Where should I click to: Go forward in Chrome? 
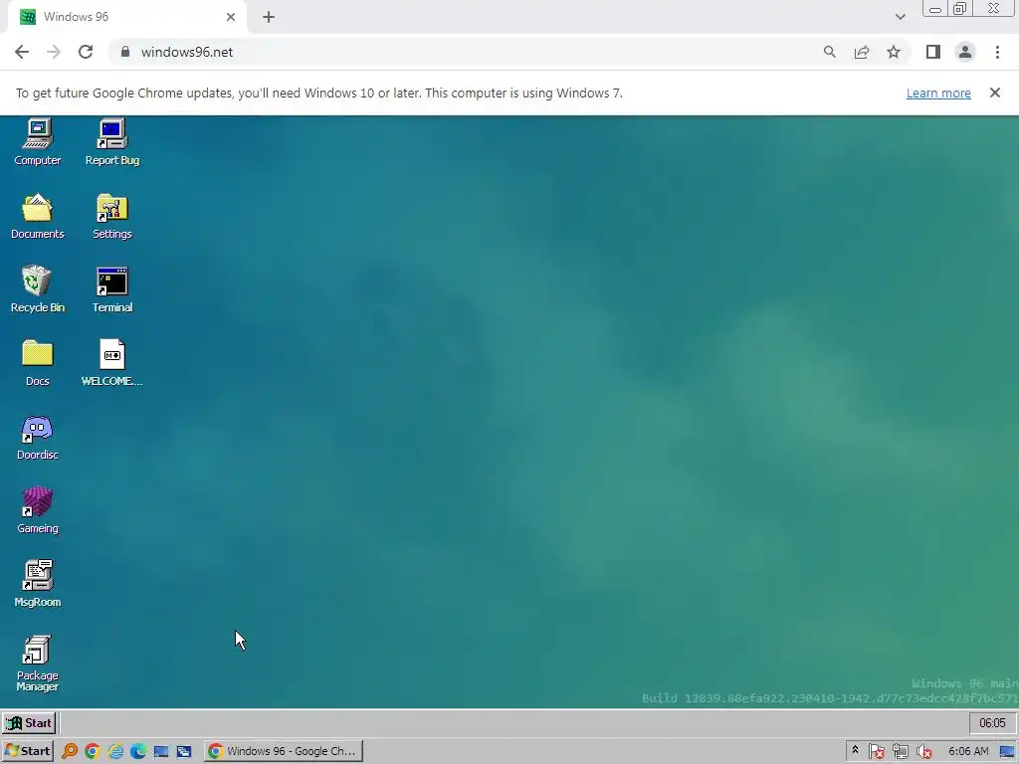coord(54,52)
